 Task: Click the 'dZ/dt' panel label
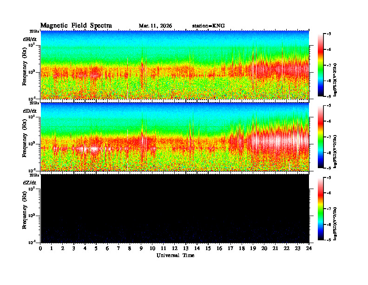point(30,183)
